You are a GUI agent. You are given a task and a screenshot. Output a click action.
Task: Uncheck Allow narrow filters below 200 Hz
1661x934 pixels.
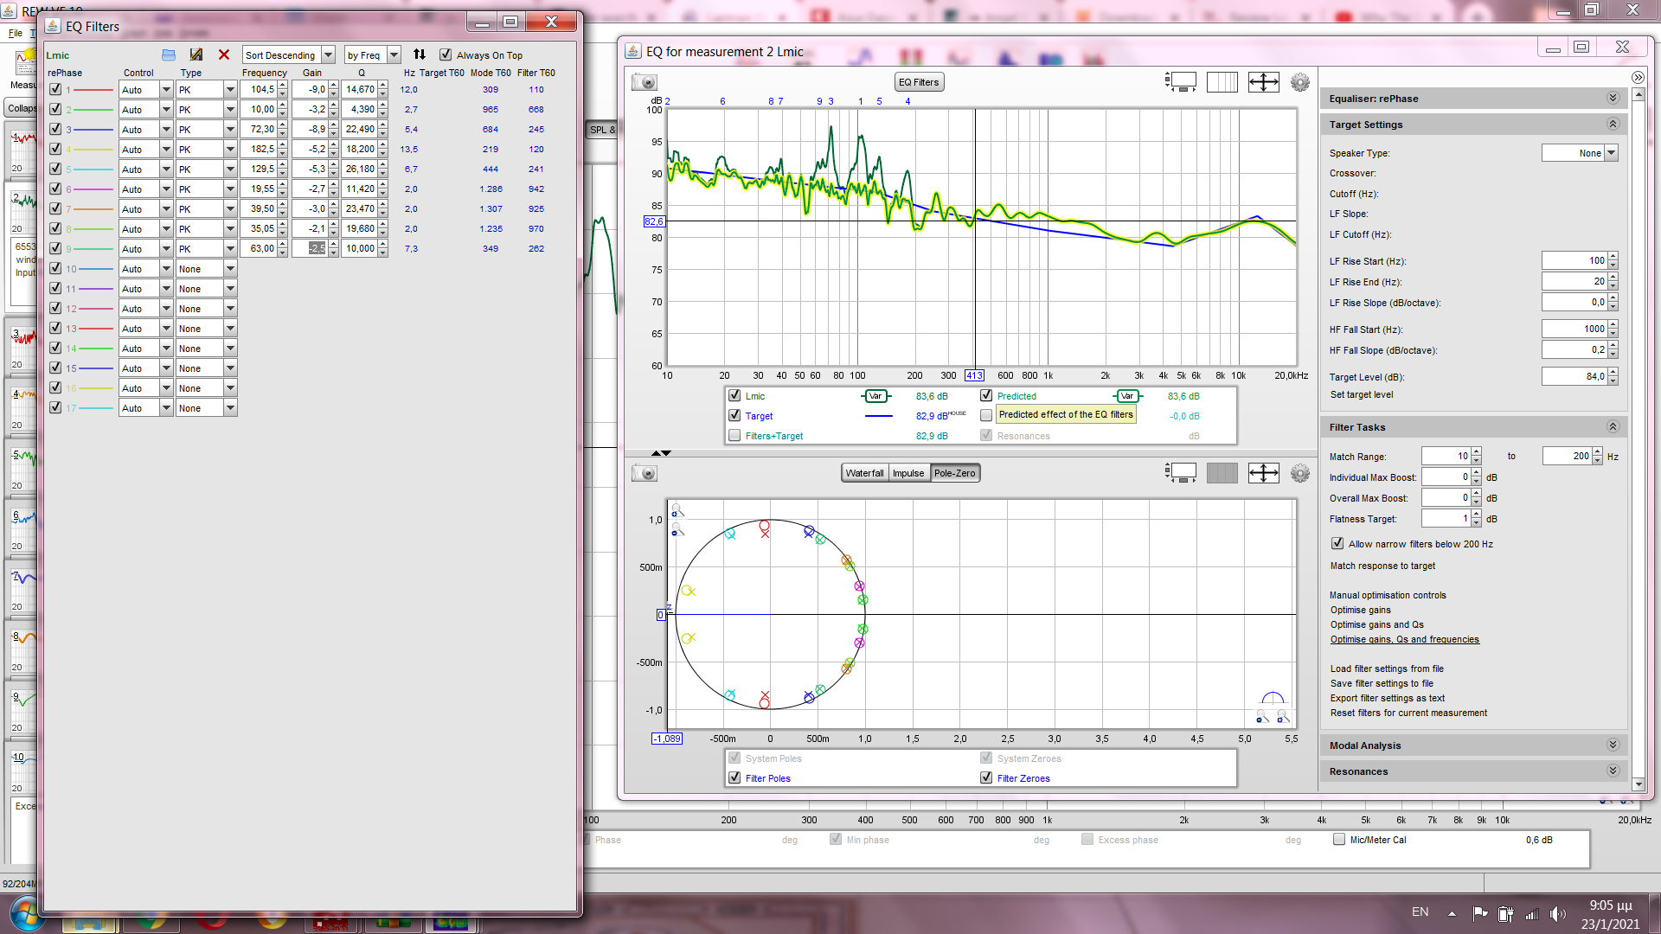point(1337,544)
